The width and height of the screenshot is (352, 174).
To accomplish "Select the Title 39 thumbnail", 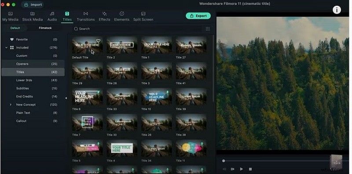I will coord(191,97).
